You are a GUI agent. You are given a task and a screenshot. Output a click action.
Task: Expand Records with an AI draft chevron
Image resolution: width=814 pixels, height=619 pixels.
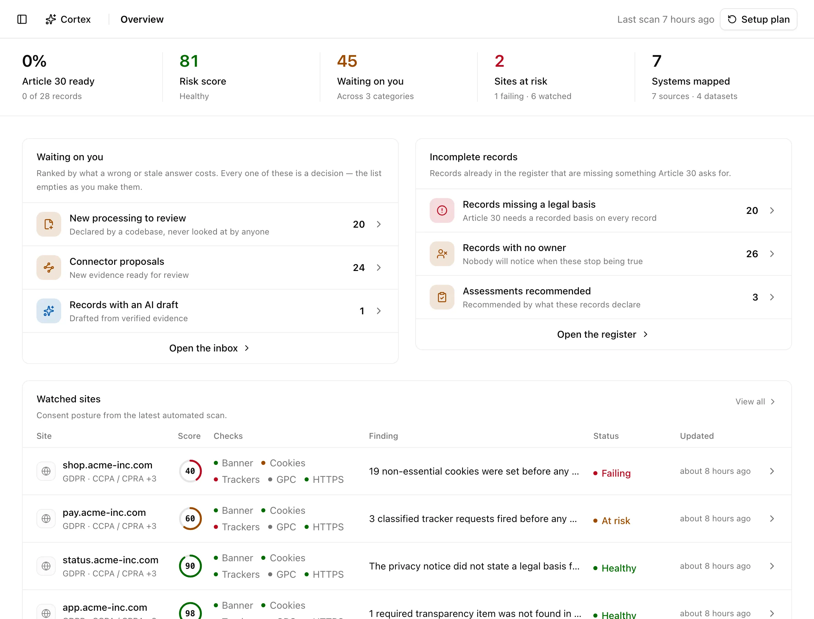pos(378,311)
